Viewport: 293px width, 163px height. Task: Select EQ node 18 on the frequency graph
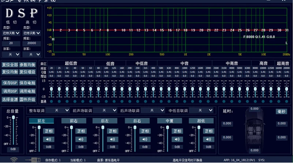point(185,30)
